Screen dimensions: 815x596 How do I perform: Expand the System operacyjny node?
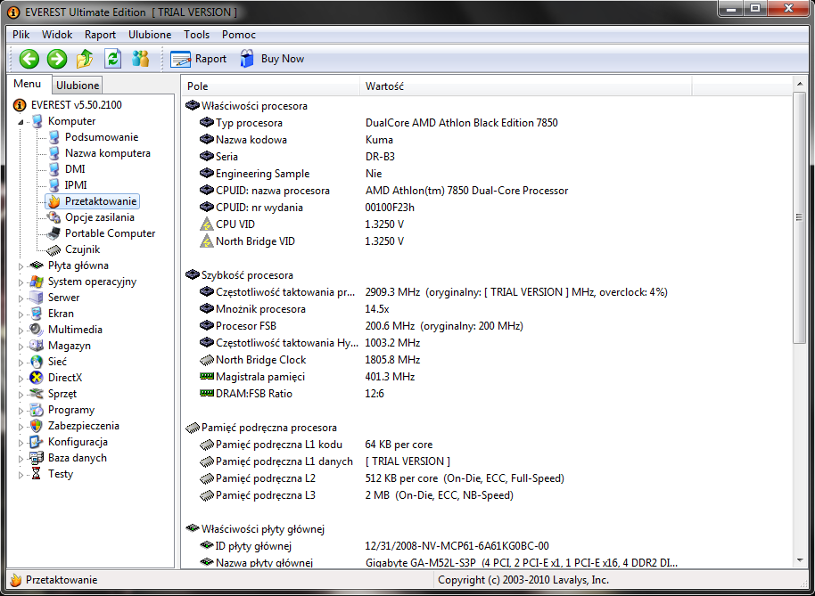21,282
